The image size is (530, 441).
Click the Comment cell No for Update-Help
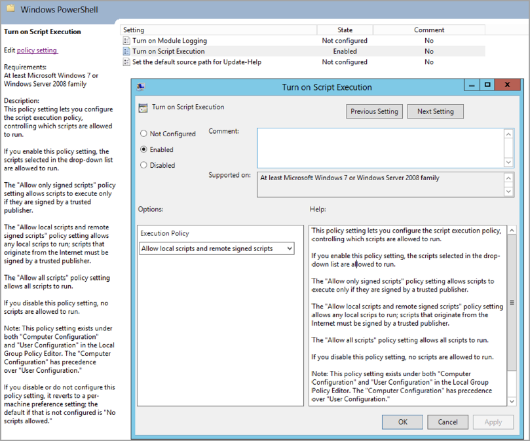click(429, 62)
